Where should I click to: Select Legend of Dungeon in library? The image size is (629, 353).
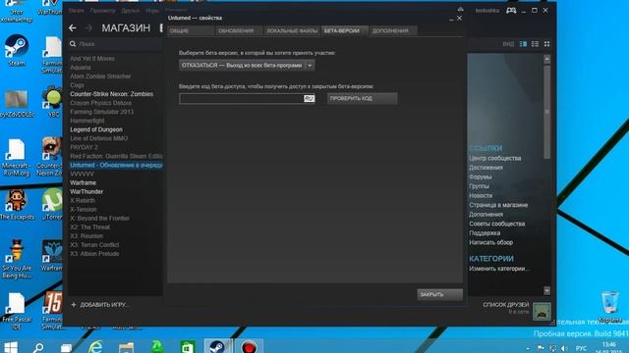[x=96, y=129]
